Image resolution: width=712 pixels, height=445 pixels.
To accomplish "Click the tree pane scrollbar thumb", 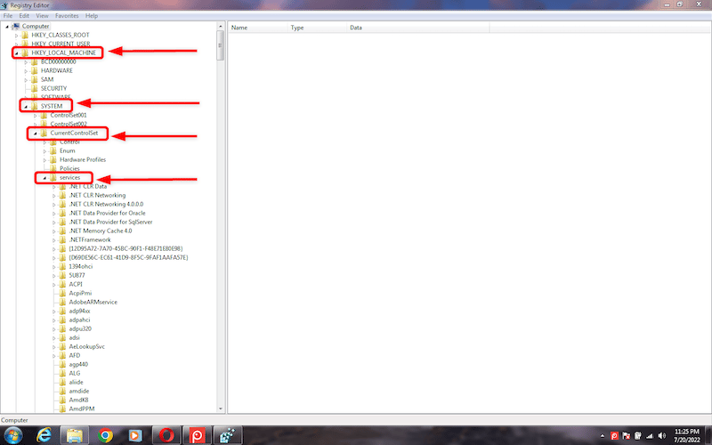I will click(x=220, y=45).
